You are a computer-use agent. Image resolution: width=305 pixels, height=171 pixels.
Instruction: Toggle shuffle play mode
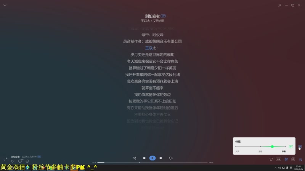[x=135, y=158]
